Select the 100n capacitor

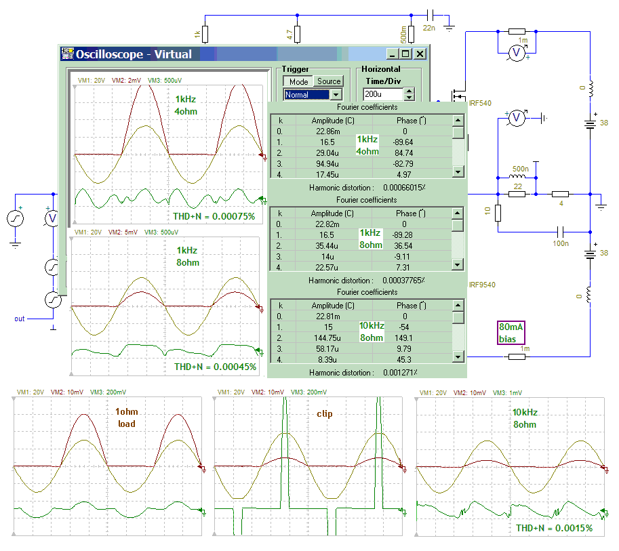(560, 232)
